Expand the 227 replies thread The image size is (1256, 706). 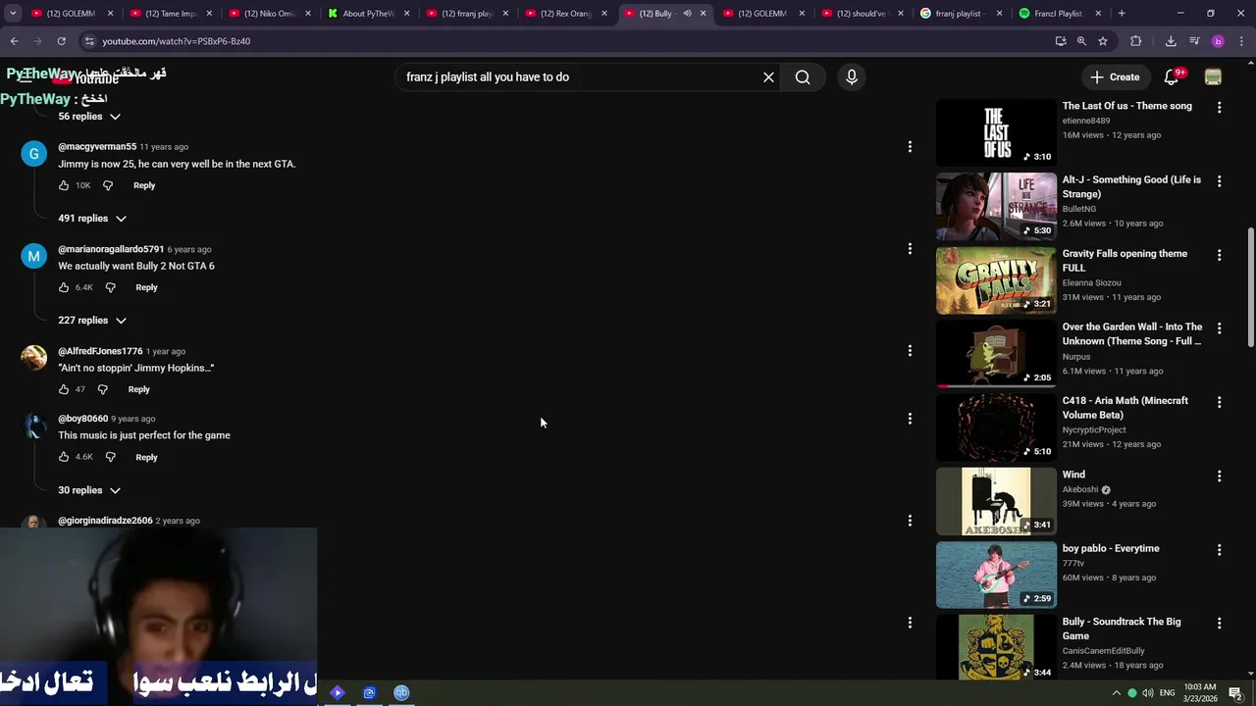pos(92,321)
